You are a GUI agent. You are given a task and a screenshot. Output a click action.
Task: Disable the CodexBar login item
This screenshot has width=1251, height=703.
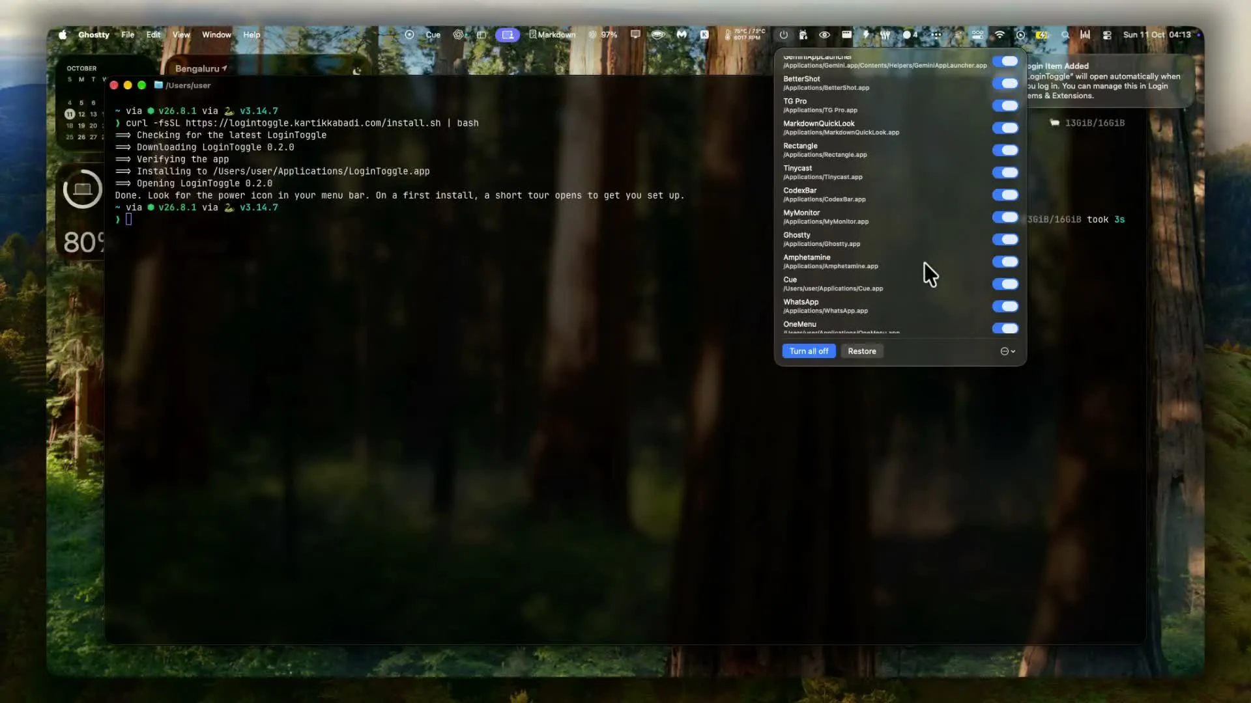(x=1005, y=195)
